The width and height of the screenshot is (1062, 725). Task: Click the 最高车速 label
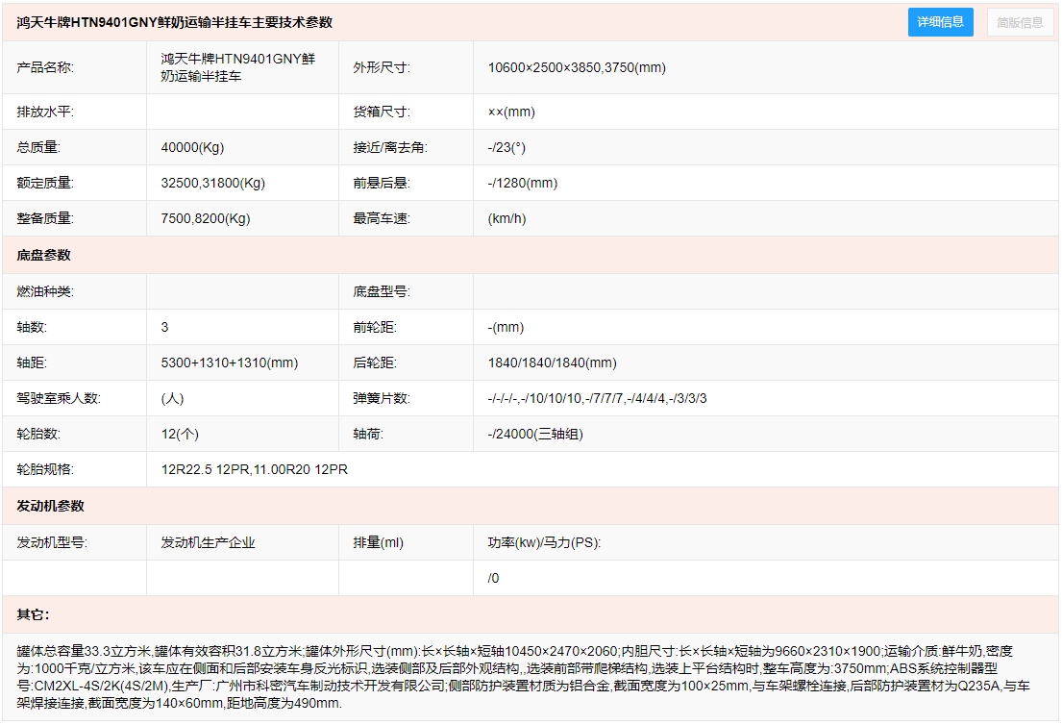[382, 219]
